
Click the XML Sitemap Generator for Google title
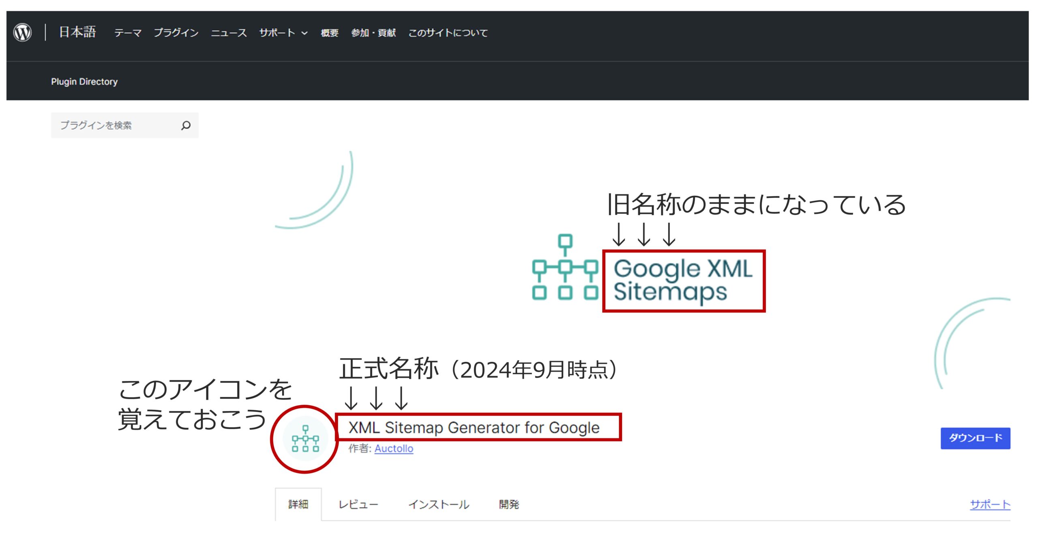point(474,428)
